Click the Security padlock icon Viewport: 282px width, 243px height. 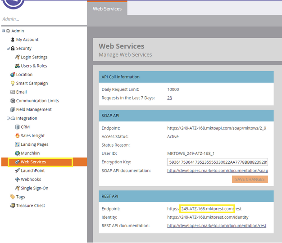13,48
